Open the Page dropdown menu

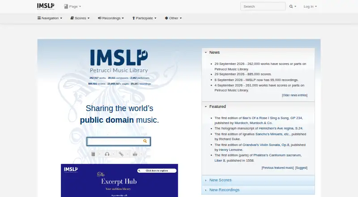(72, 6)
